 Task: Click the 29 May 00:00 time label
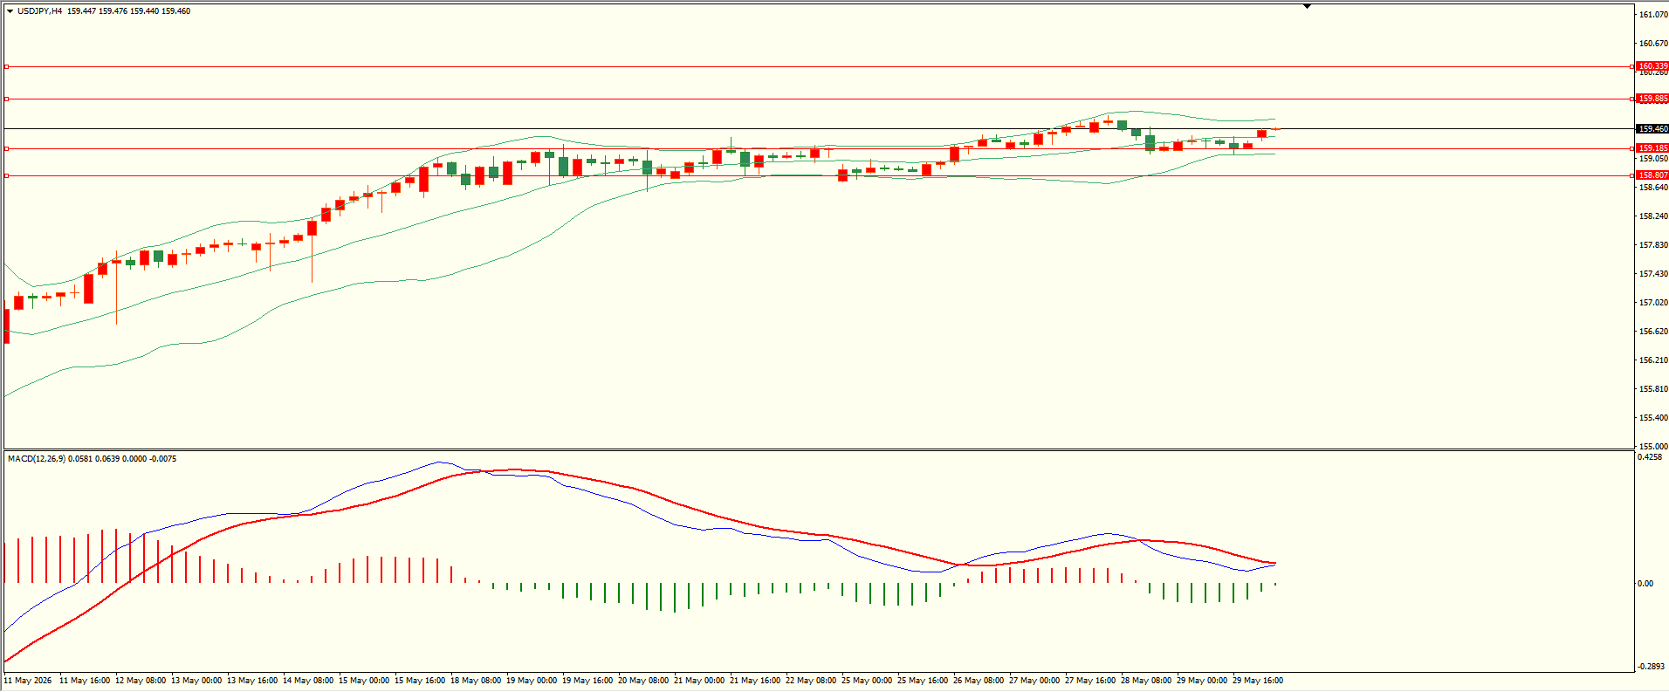pos(1202,681)
